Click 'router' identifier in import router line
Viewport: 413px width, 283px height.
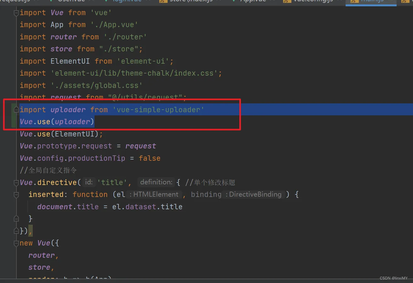coord(64,37)
